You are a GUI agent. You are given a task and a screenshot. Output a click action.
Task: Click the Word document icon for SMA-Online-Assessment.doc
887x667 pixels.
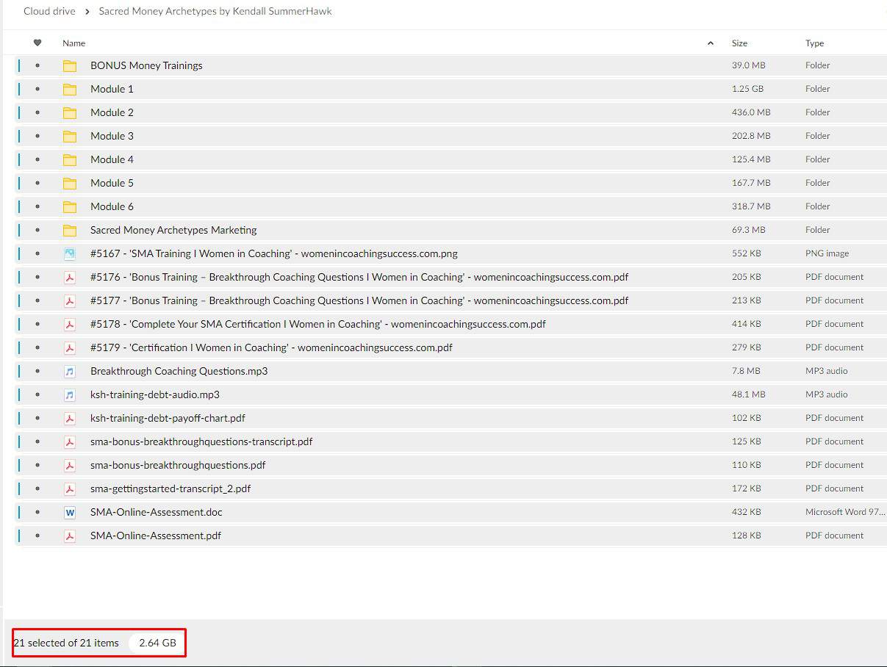coord(70,512)
